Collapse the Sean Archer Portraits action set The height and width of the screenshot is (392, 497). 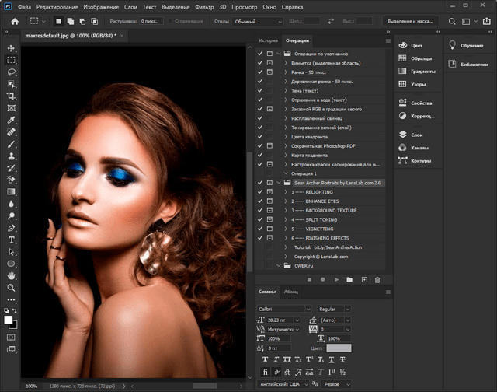tap(278, 183)
